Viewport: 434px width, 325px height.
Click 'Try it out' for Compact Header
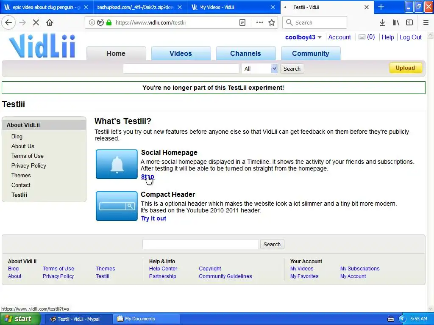click(153, 218)
